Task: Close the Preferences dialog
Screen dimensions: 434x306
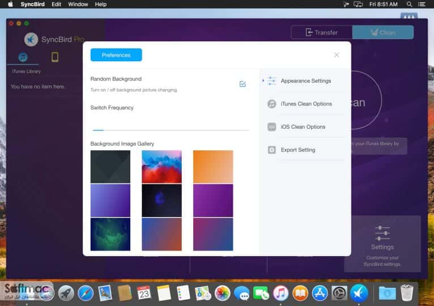Action: [x=337, y=55]
